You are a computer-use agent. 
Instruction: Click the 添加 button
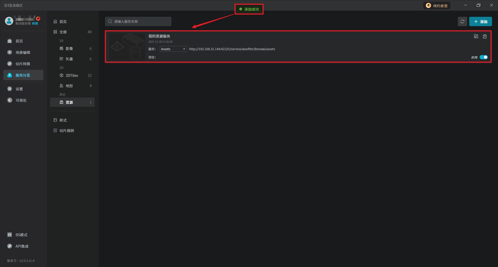click(x=480, y=22)
